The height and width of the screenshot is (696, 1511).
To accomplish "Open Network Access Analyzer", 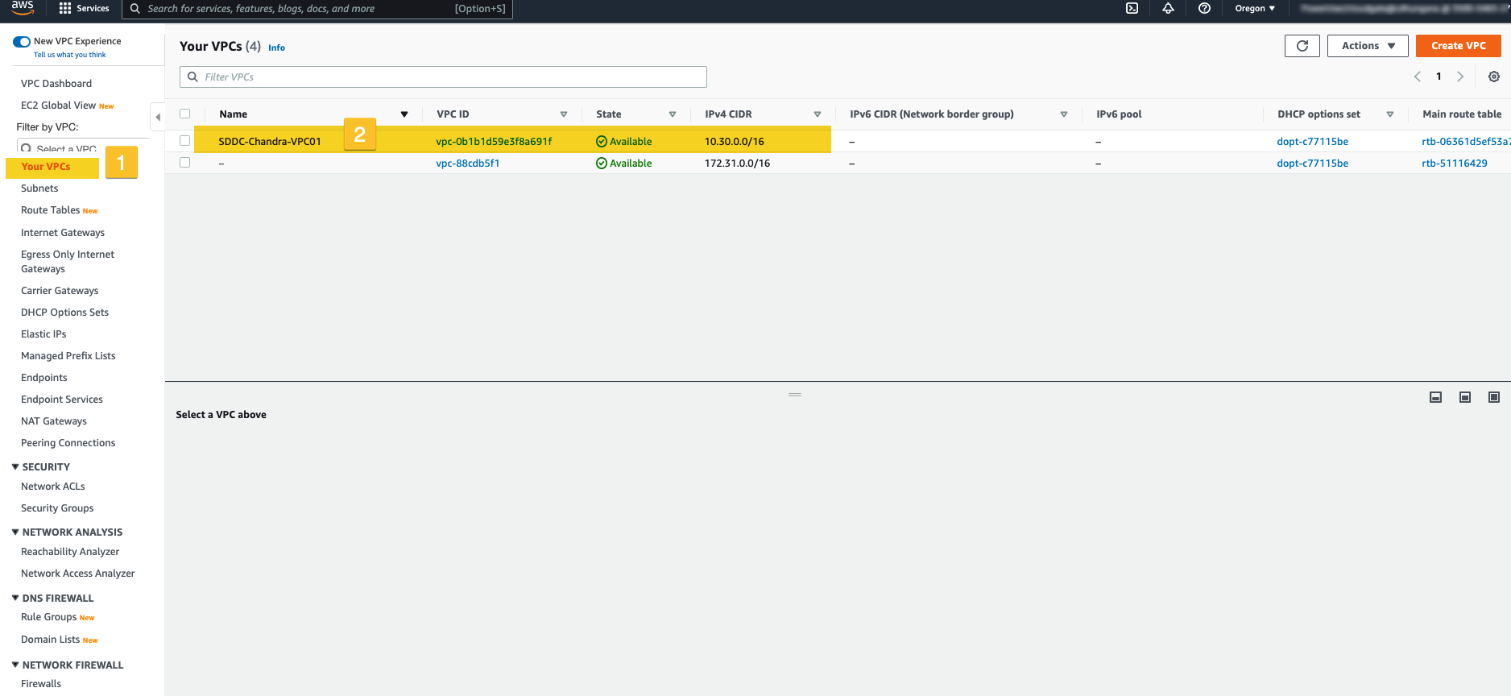I will pyautogui.click(x=78, y=574).
